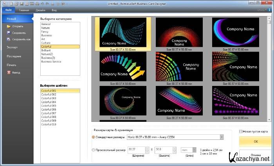Click the Открыть folder icon in sidebar
The width and height of the screenshot is (274, 166).
tap(8, 26)
